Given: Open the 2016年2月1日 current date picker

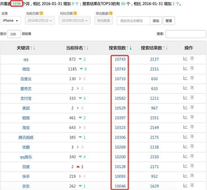Looking at the screenshot, I should [x=40, y=20].
